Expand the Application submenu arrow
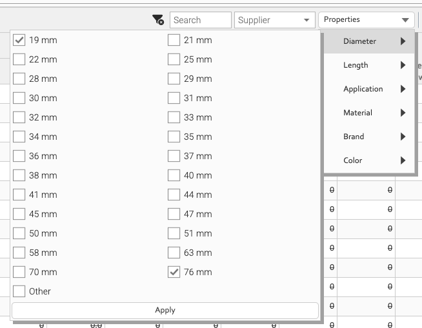Screen dimensions: 422x328 click(403, 89)
